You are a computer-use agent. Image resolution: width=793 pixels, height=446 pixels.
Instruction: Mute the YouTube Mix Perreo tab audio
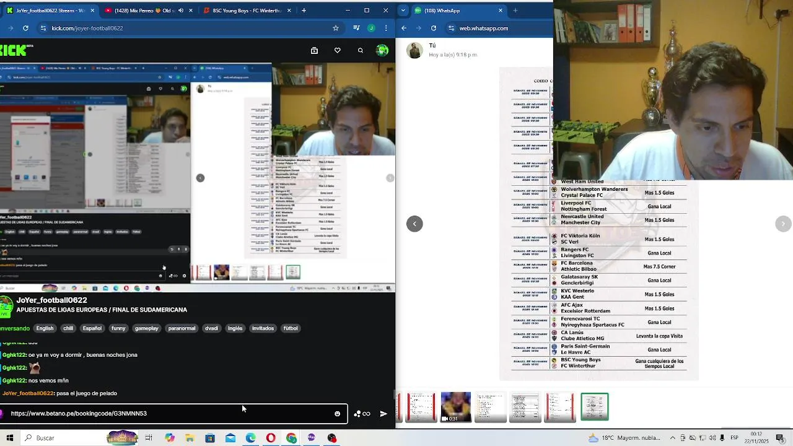(181, 11)
